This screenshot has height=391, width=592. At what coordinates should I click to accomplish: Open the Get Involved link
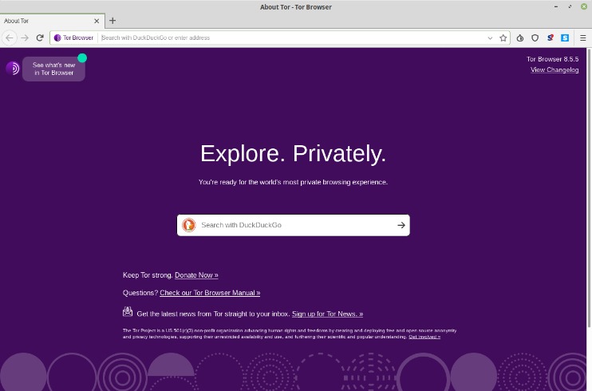[424, 337]
